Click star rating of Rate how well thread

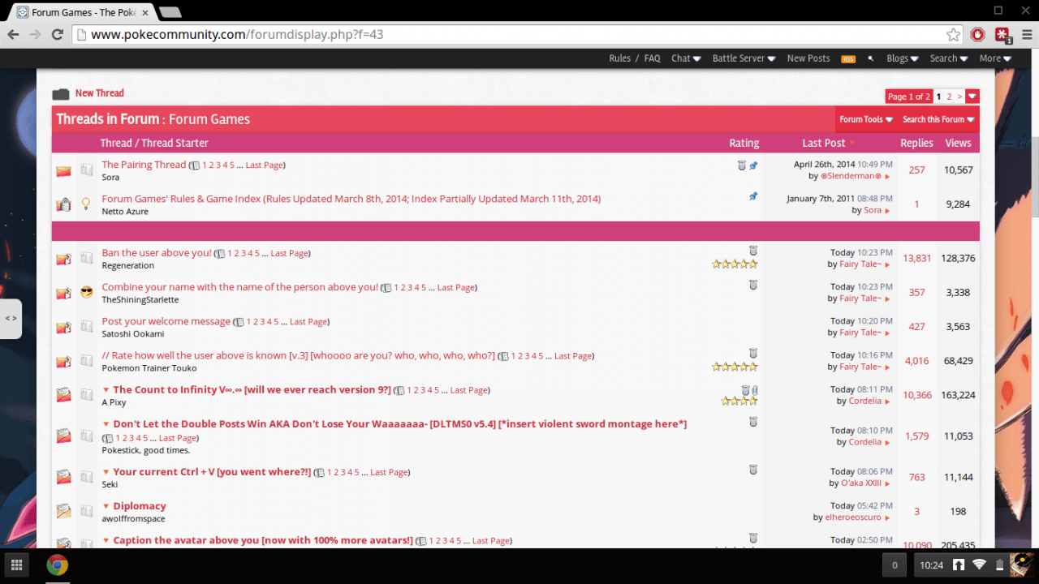tap(735, 367)
